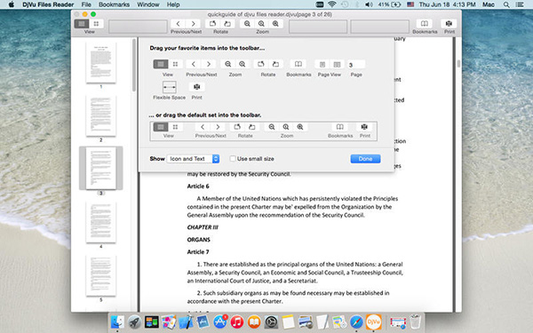Open Bookmarks from main toolbar

tap(425, 23)
